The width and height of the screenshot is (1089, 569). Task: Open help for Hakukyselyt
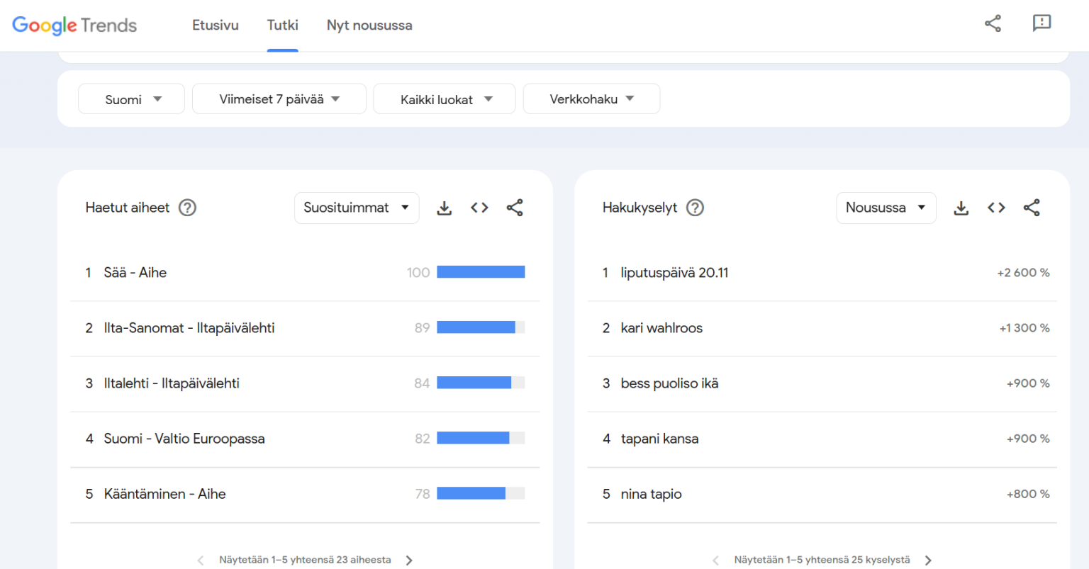tap(696, 208)
